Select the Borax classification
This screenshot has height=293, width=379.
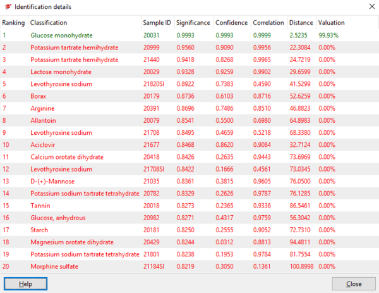[38, 96]
